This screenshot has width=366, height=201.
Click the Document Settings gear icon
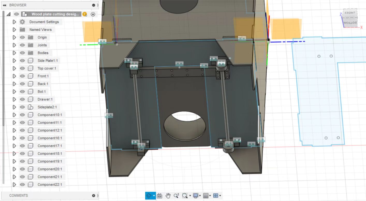pyautogui.click(x=23, y=22)
